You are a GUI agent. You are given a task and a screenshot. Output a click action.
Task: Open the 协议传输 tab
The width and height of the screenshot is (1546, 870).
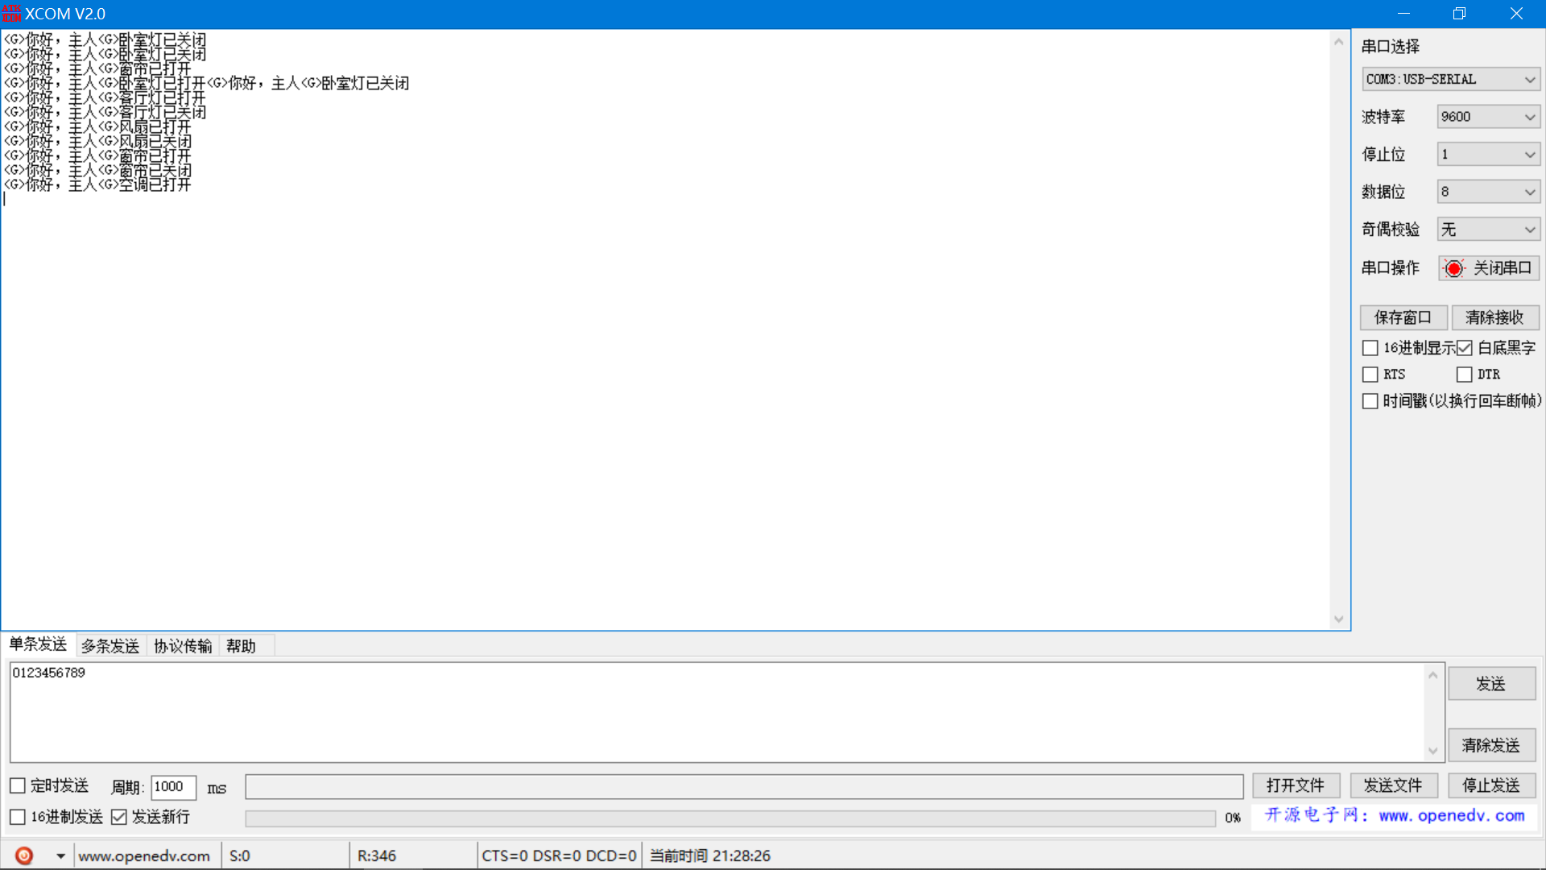coord(183,646)
